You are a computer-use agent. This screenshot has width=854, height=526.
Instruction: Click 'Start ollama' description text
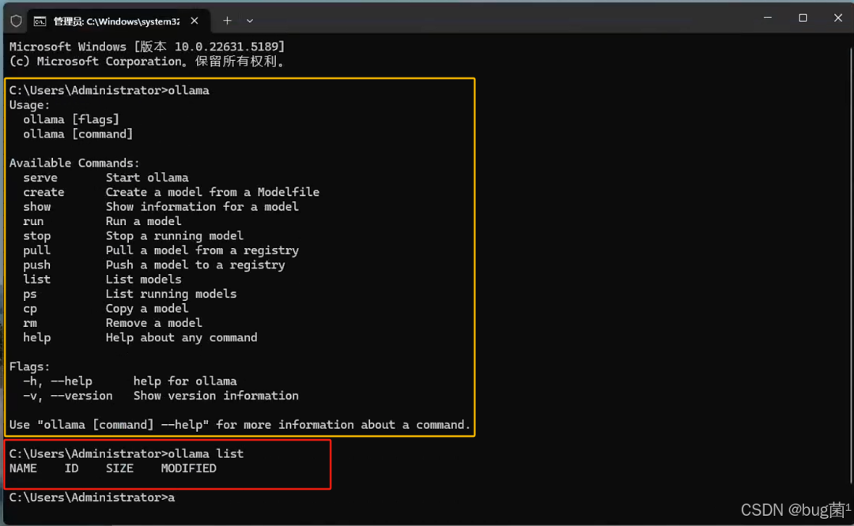tap(147, 178)
